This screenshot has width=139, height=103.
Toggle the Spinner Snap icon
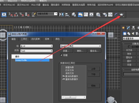[x=27, y=14]
